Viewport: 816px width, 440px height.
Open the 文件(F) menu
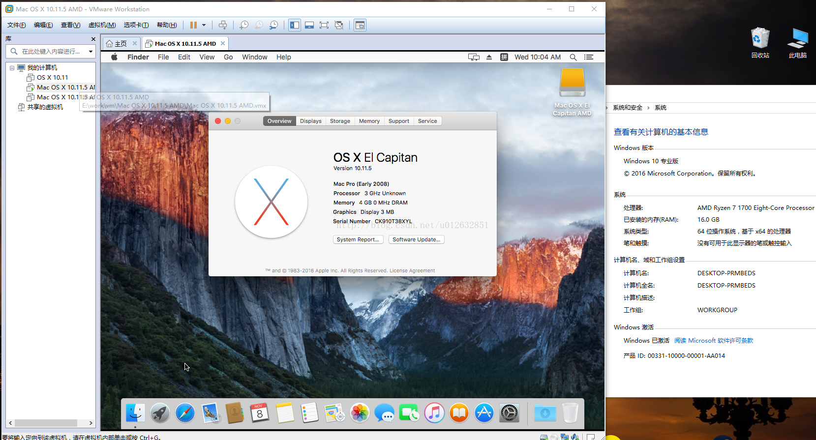16,25
